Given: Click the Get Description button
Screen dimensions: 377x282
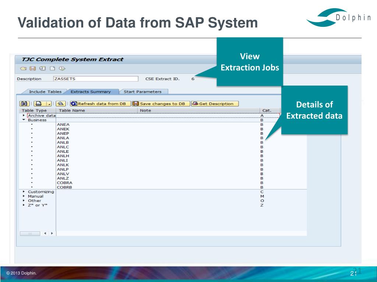Looking at the screenshot, I should [x=215, y=104].
